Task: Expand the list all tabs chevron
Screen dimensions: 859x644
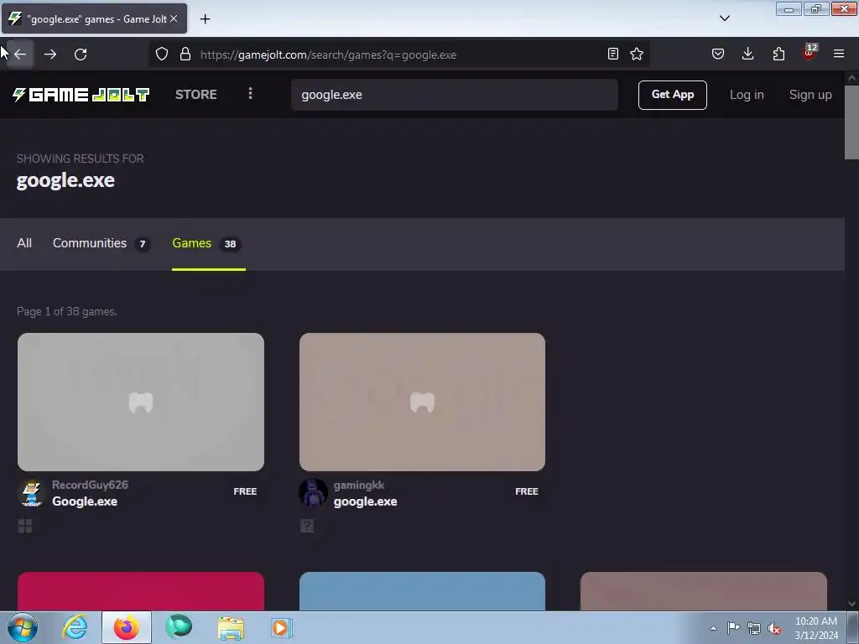Action: 724,18
